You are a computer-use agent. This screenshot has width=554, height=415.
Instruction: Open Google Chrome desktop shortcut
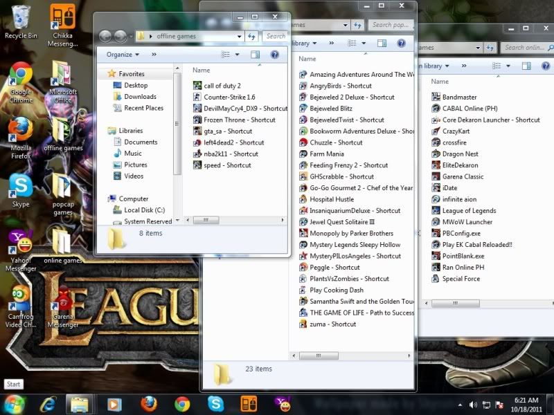21,82
